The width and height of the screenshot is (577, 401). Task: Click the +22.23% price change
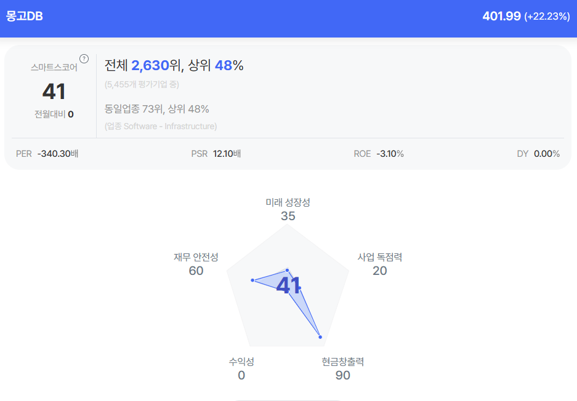tap(547, 17)
